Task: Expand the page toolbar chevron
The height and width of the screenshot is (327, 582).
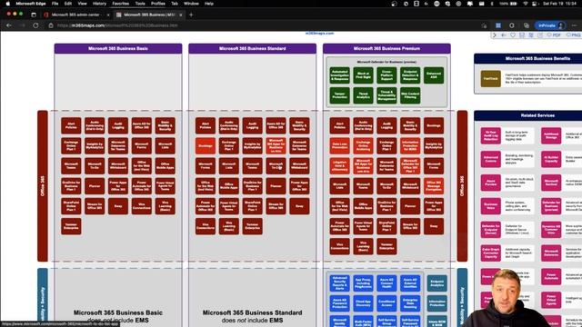Action: click(x=495, y=35)
